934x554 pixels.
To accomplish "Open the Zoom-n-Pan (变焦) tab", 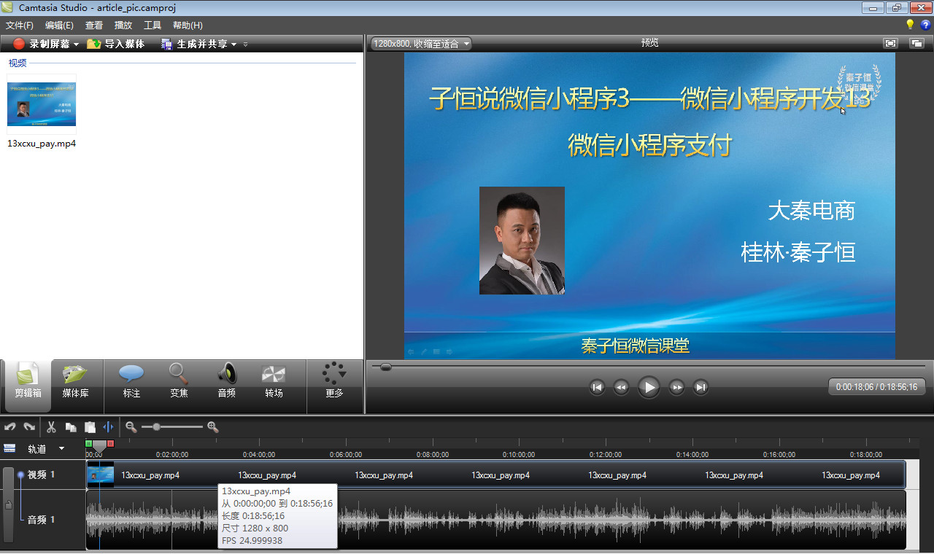I will [179, 381].
